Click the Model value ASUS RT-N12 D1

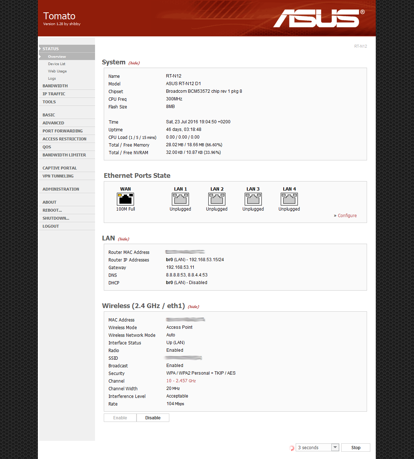184,84
